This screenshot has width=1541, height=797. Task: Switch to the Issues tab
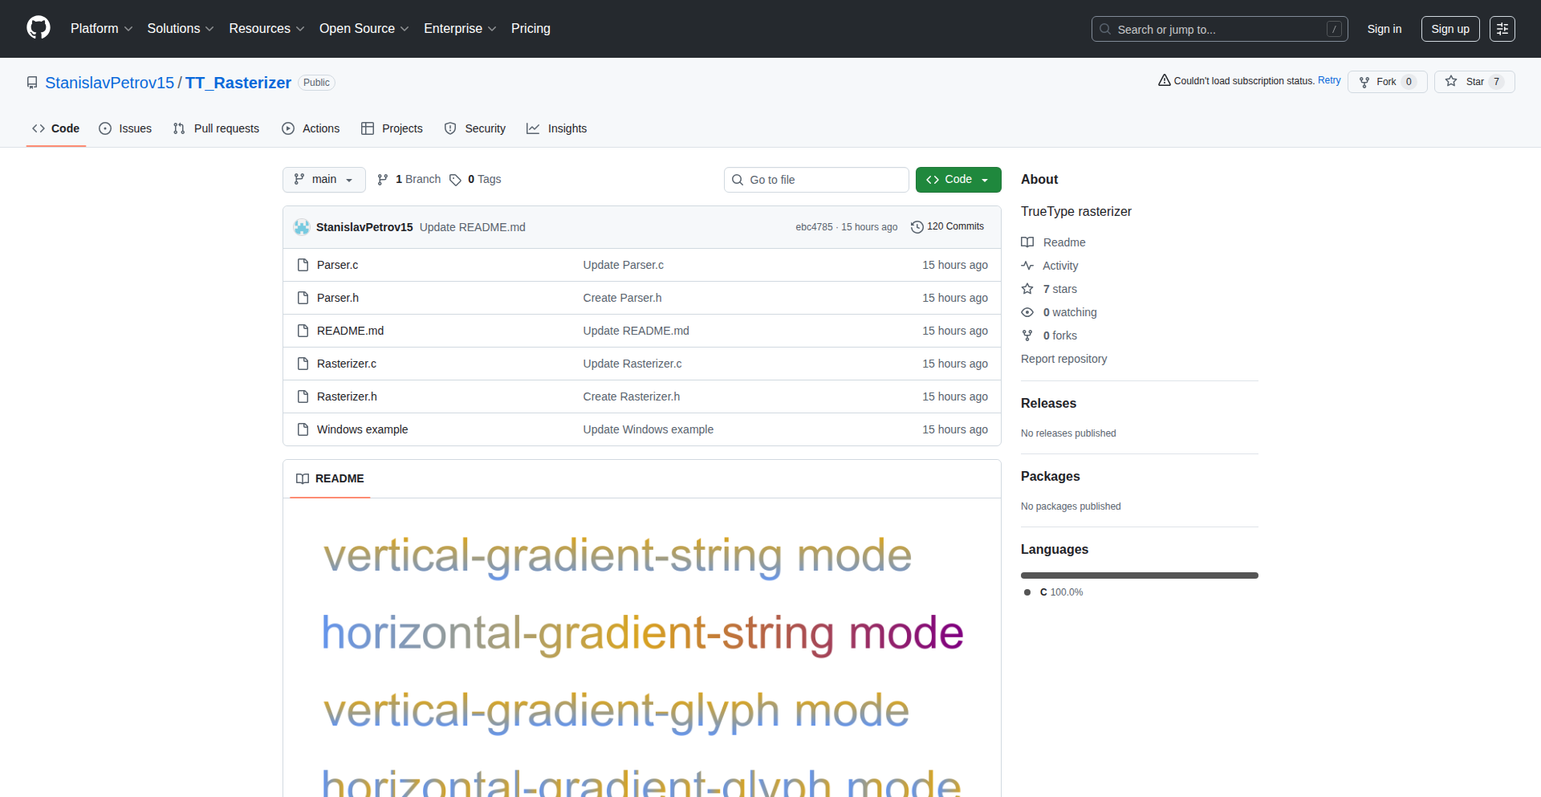pos(125,128)
